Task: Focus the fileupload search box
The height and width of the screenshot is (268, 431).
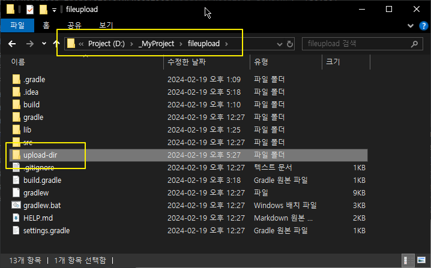Action: click(363, 44)
